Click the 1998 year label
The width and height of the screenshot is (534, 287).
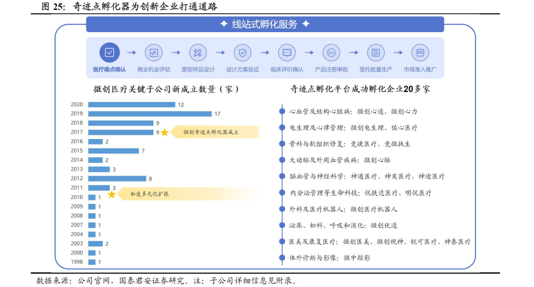pyautogui.click(x=77, y=262)
